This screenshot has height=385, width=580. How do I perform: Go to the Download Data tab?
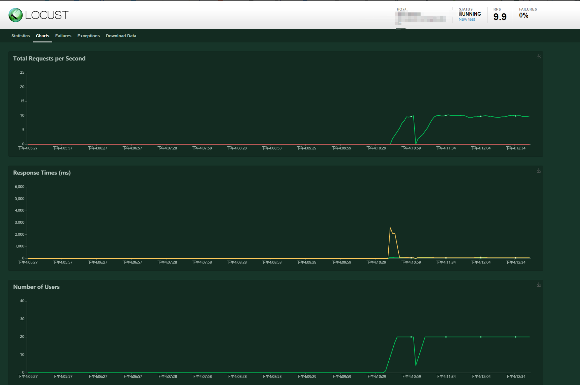point(121,36)
